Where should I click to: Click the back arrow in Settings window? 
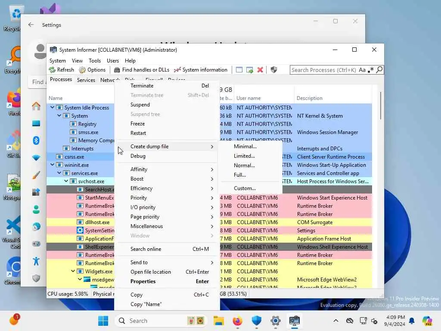click(x=31, y=25)
